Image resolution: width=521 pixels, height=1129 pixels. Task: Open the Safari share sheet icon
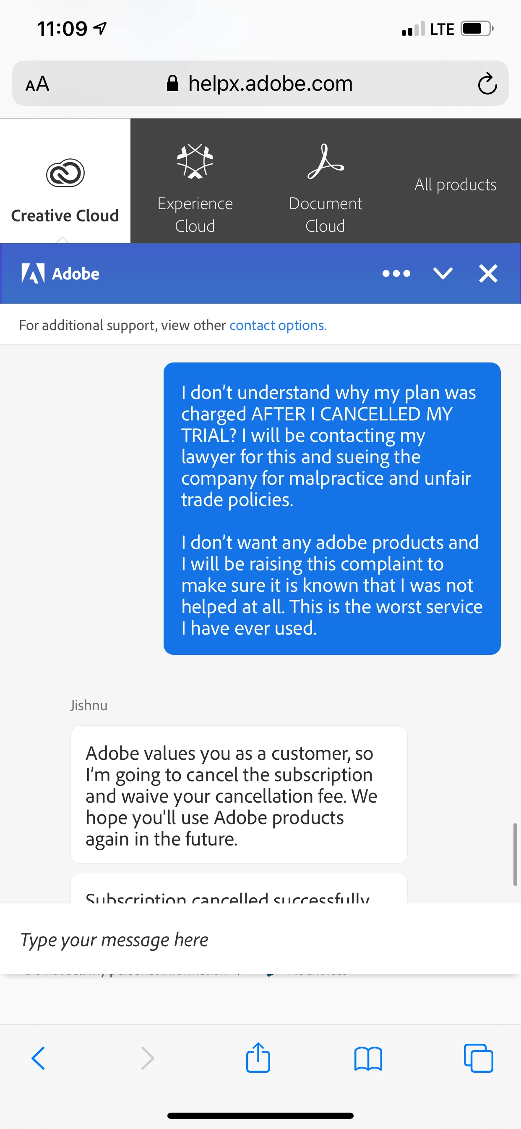click(x=258, y=1057)
